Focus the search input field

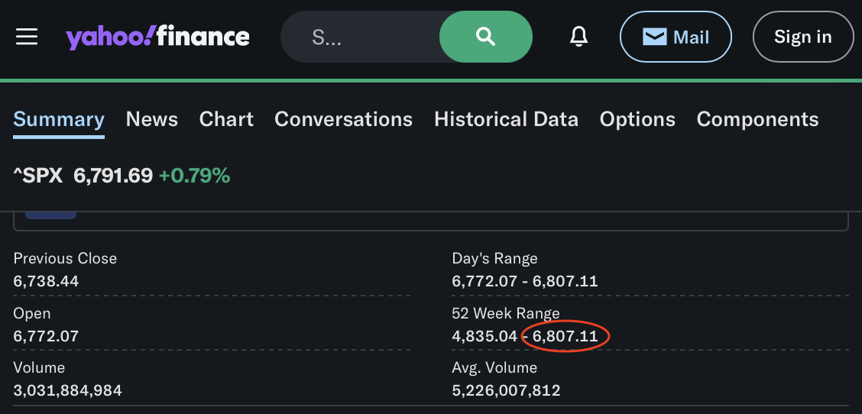pos(359,37)
